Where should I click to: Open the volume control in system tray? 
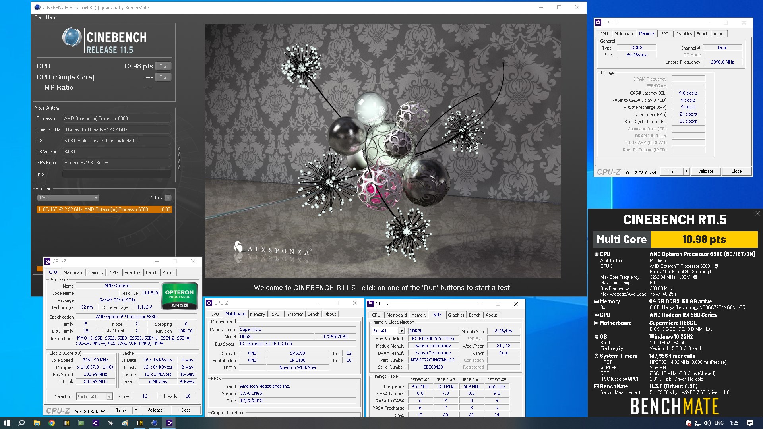(707, 423)
